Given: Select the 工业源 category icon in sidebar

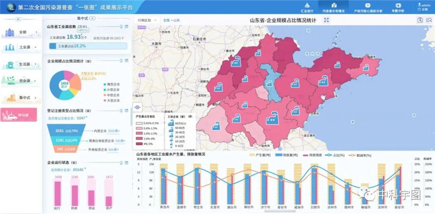Looking at the screenshot, I should [x=9, y=47].
